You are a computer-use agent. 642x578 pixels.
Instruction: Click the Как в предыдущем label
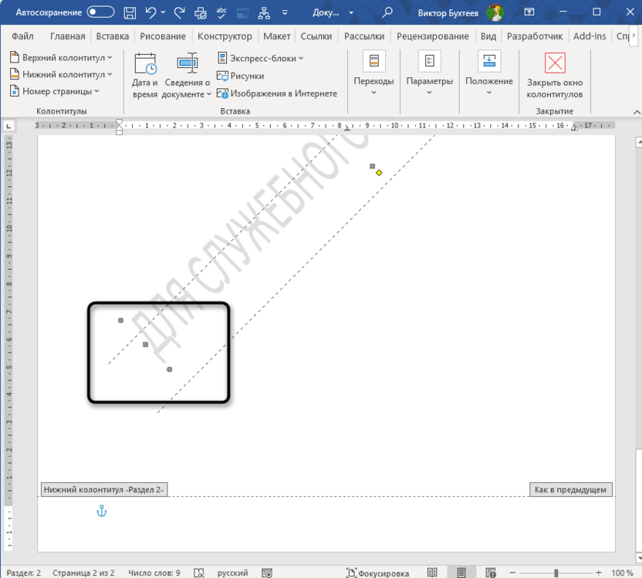click(x=570, y=489)
